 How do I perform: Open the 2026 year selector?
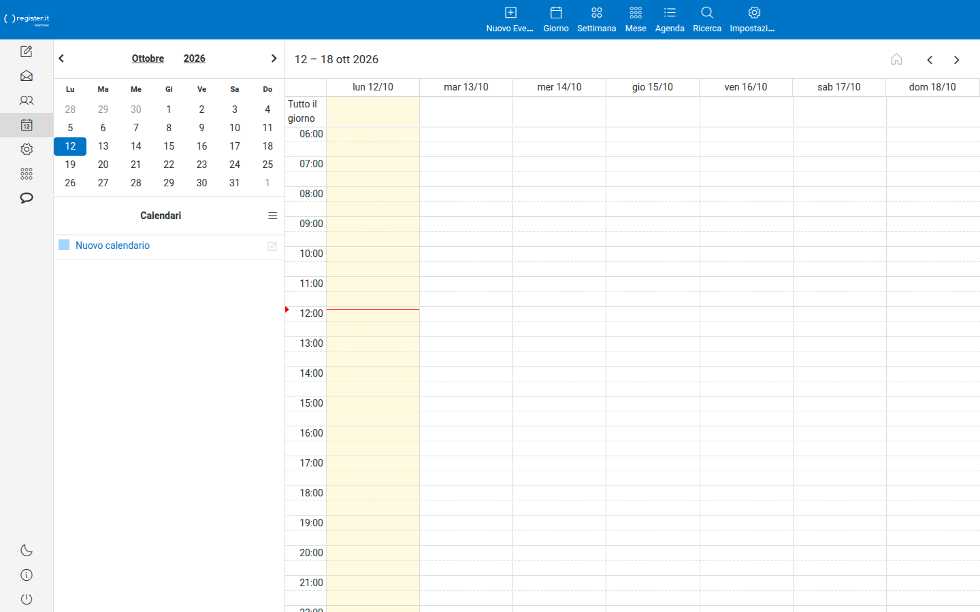[195, 58]
